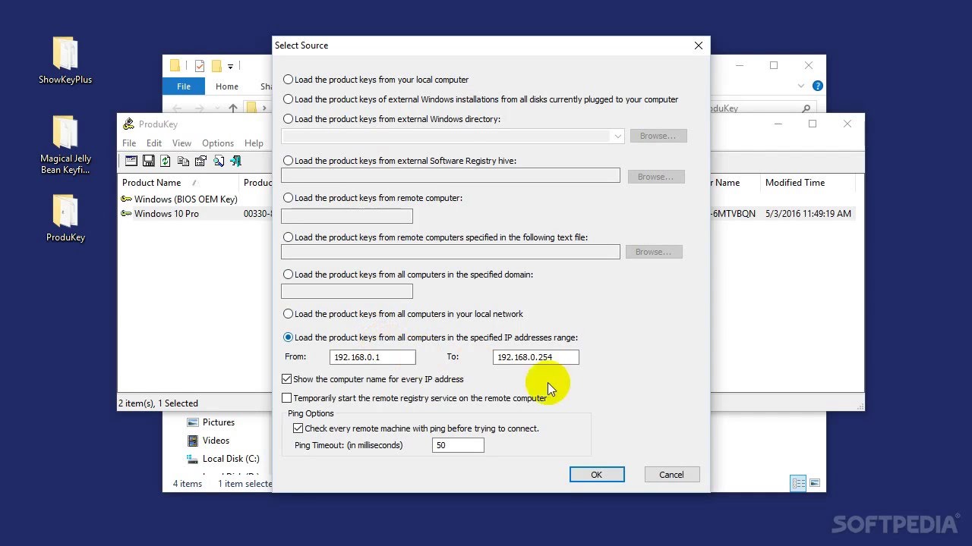
Task: Enable temporarily start remote registry service
Action: (x=286, y=398)
